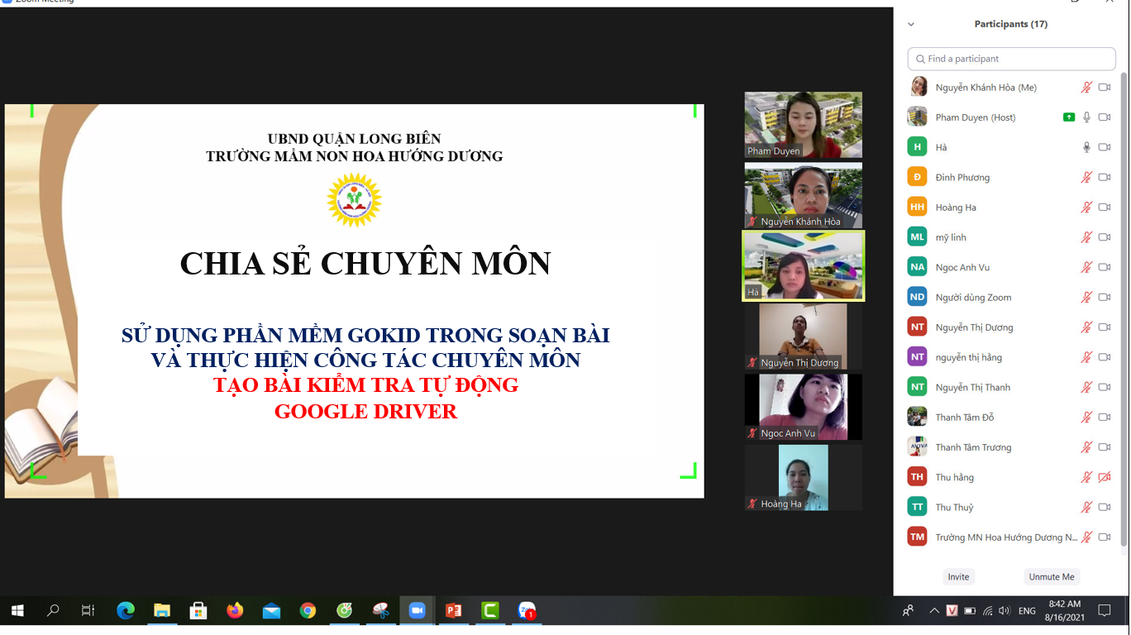This screenshot has width=1131, height=635.
Task: Click the muted microphone icon for Đinh Phương
Action: coord(1086,177)
